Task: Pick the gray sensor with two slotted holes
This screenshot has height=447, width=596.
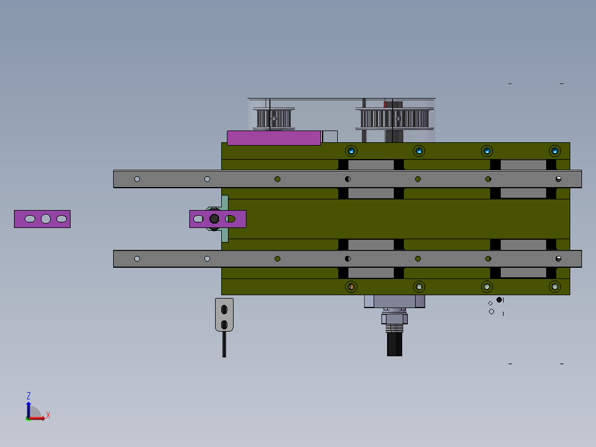Action: coord(224,315)
